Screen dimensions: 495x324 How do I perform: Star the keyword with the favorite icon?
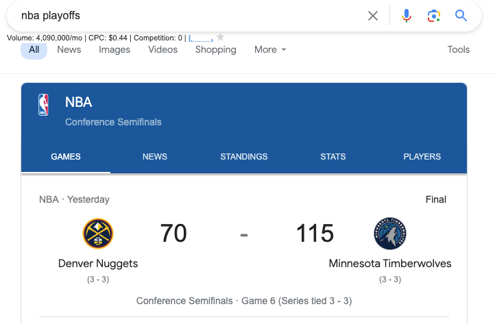pos(220,37)
